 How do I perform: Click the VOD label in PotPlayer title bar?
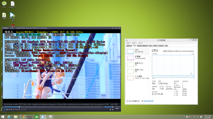pos(12,28)
